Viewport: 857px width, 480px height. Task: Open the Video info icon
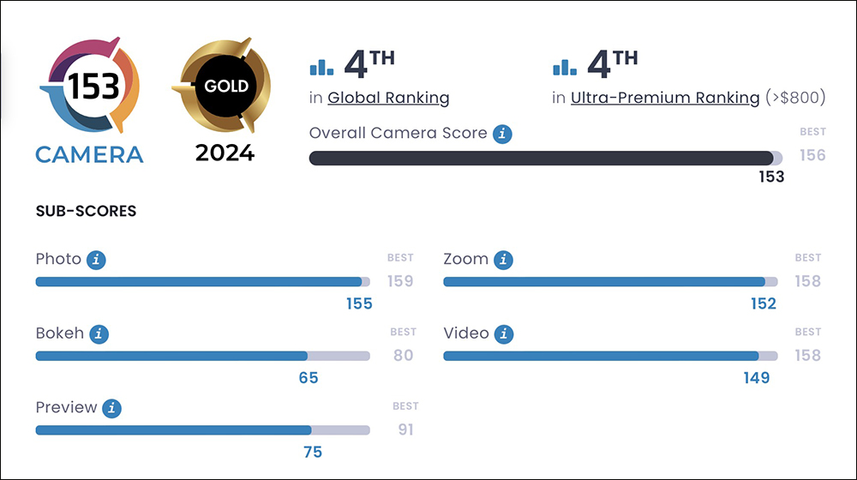[504, 334]
